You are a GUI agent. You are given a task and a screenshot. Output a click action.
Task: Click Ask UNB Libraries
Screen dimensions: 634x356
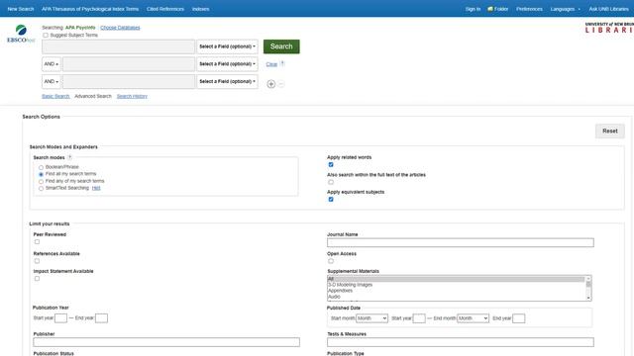click(x=608, y=9)
